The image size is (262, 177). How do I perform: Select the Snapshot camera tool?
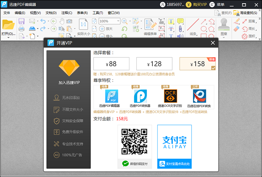tap(69, 21)
